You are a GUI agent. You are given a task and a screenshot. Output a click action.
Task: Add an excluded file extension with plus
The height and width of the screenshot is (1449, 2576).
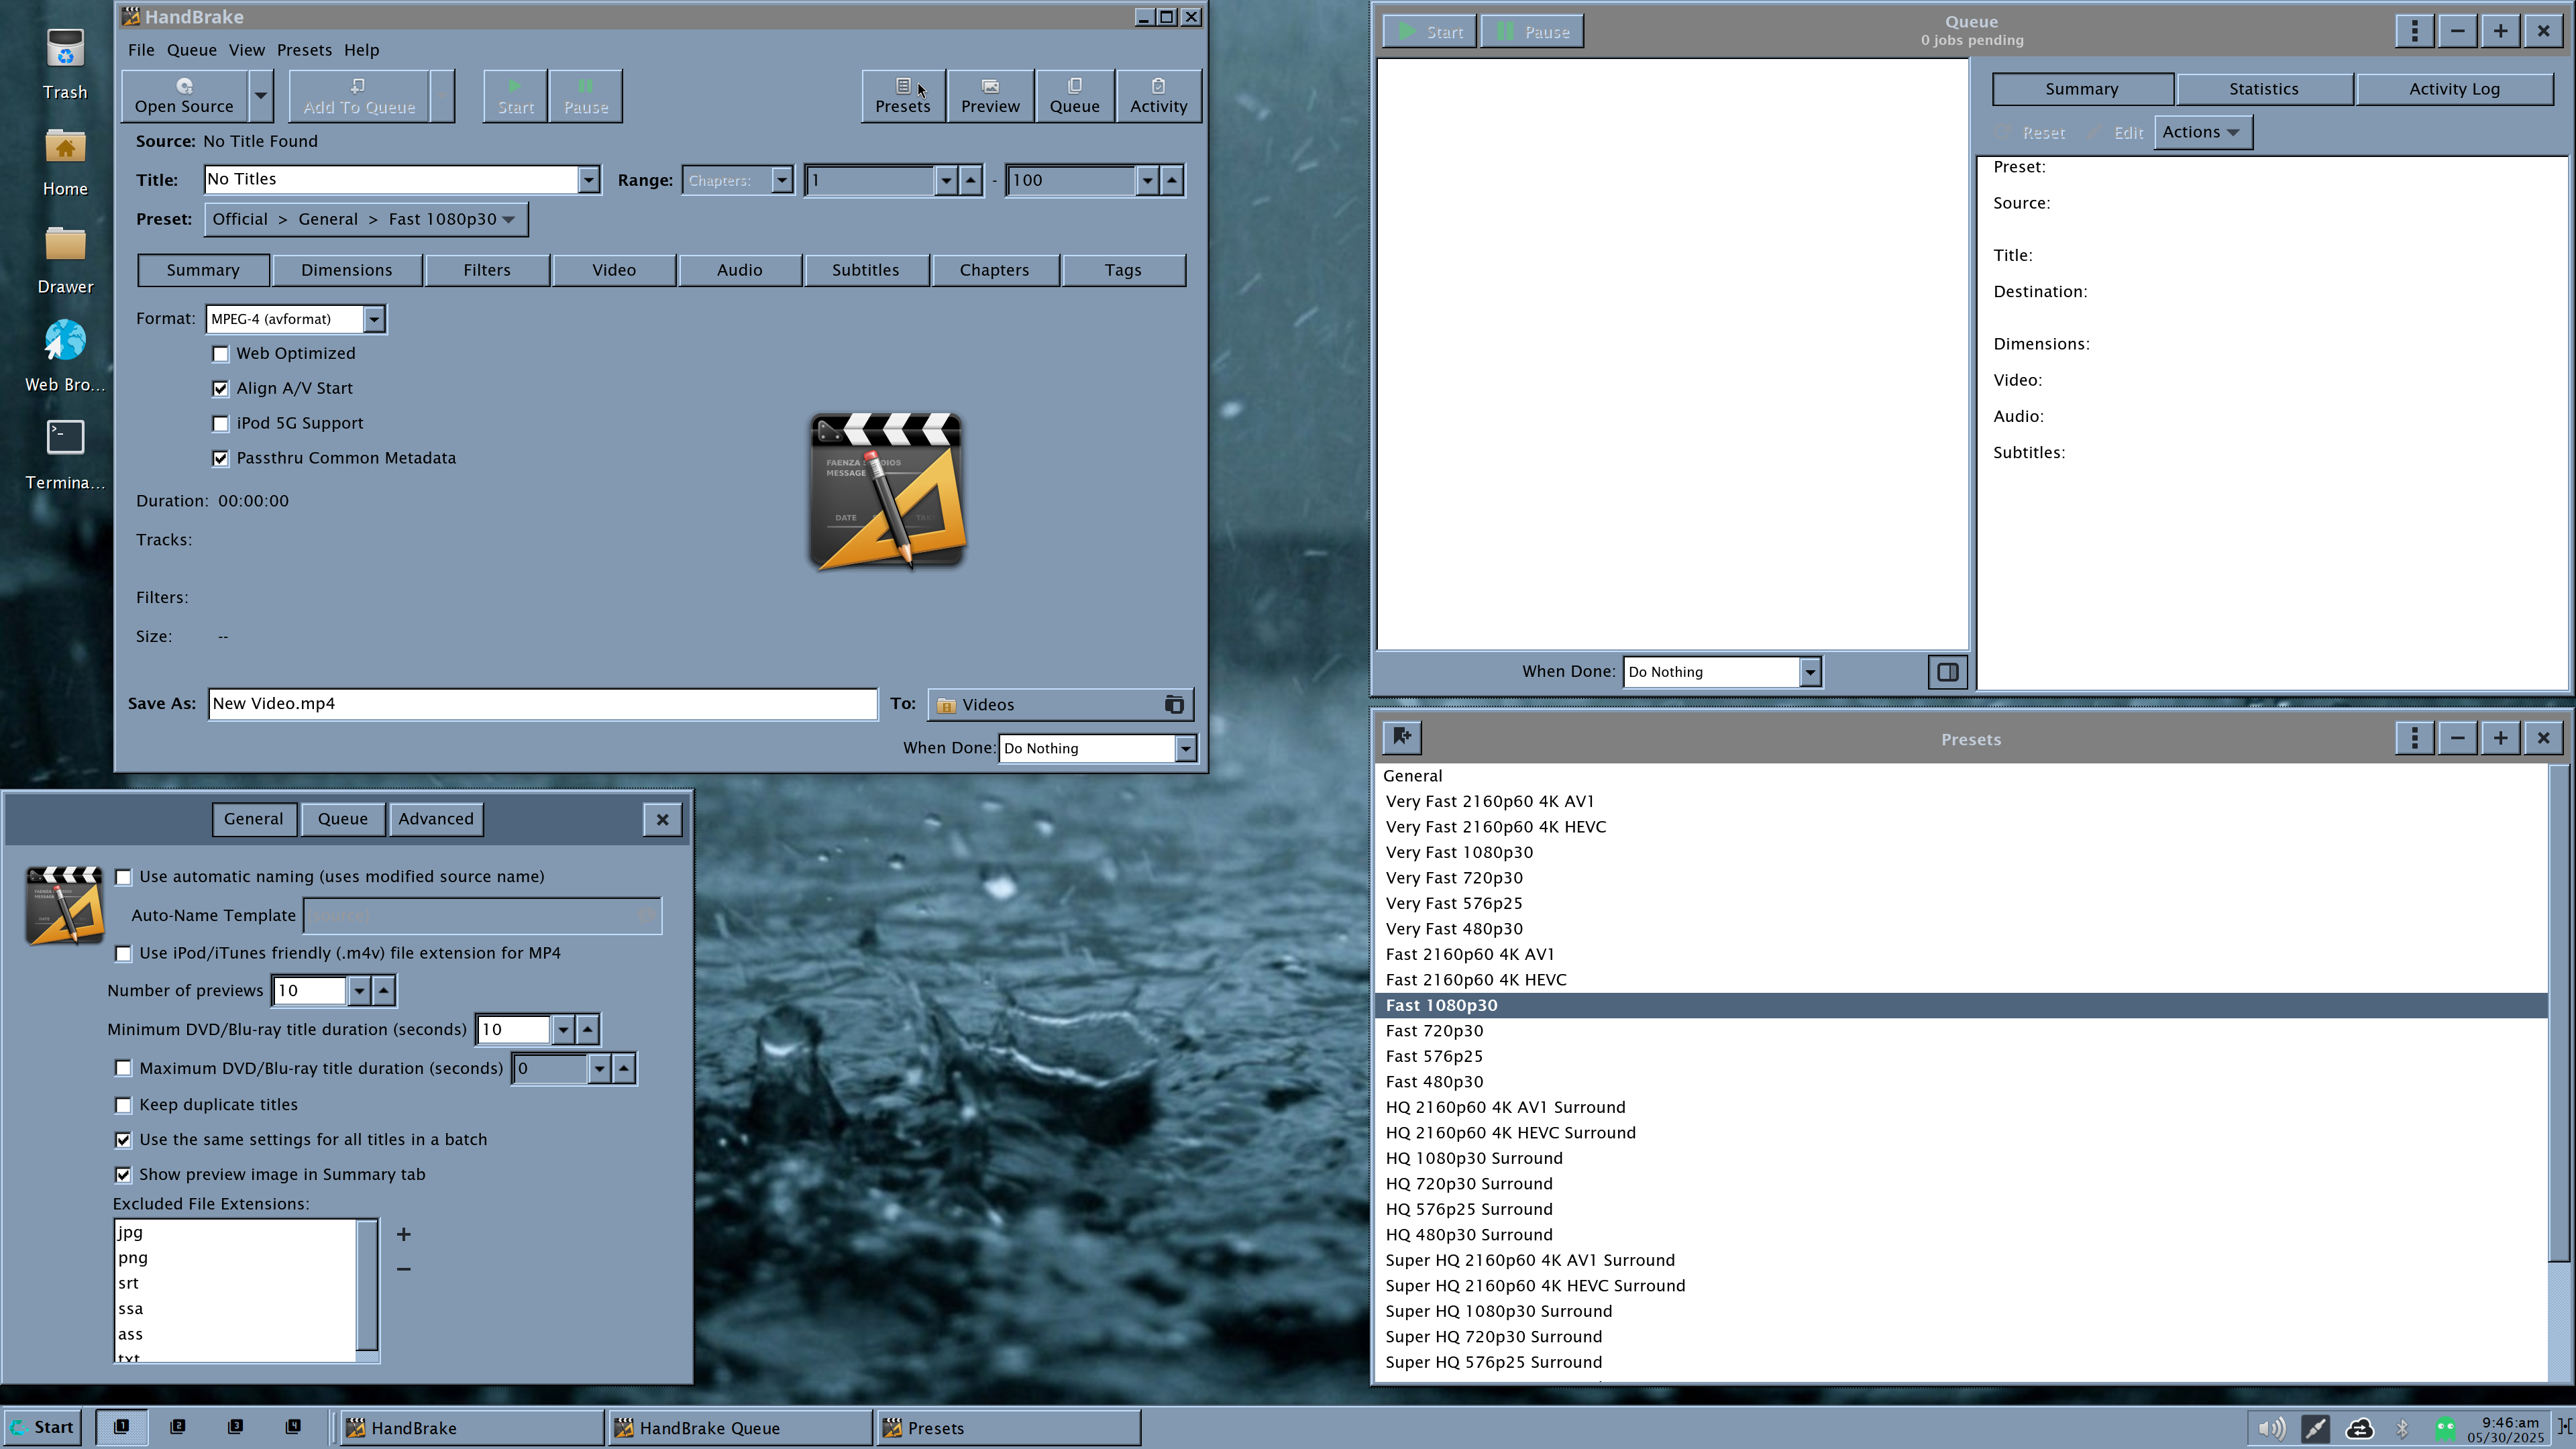point(404,1234)
